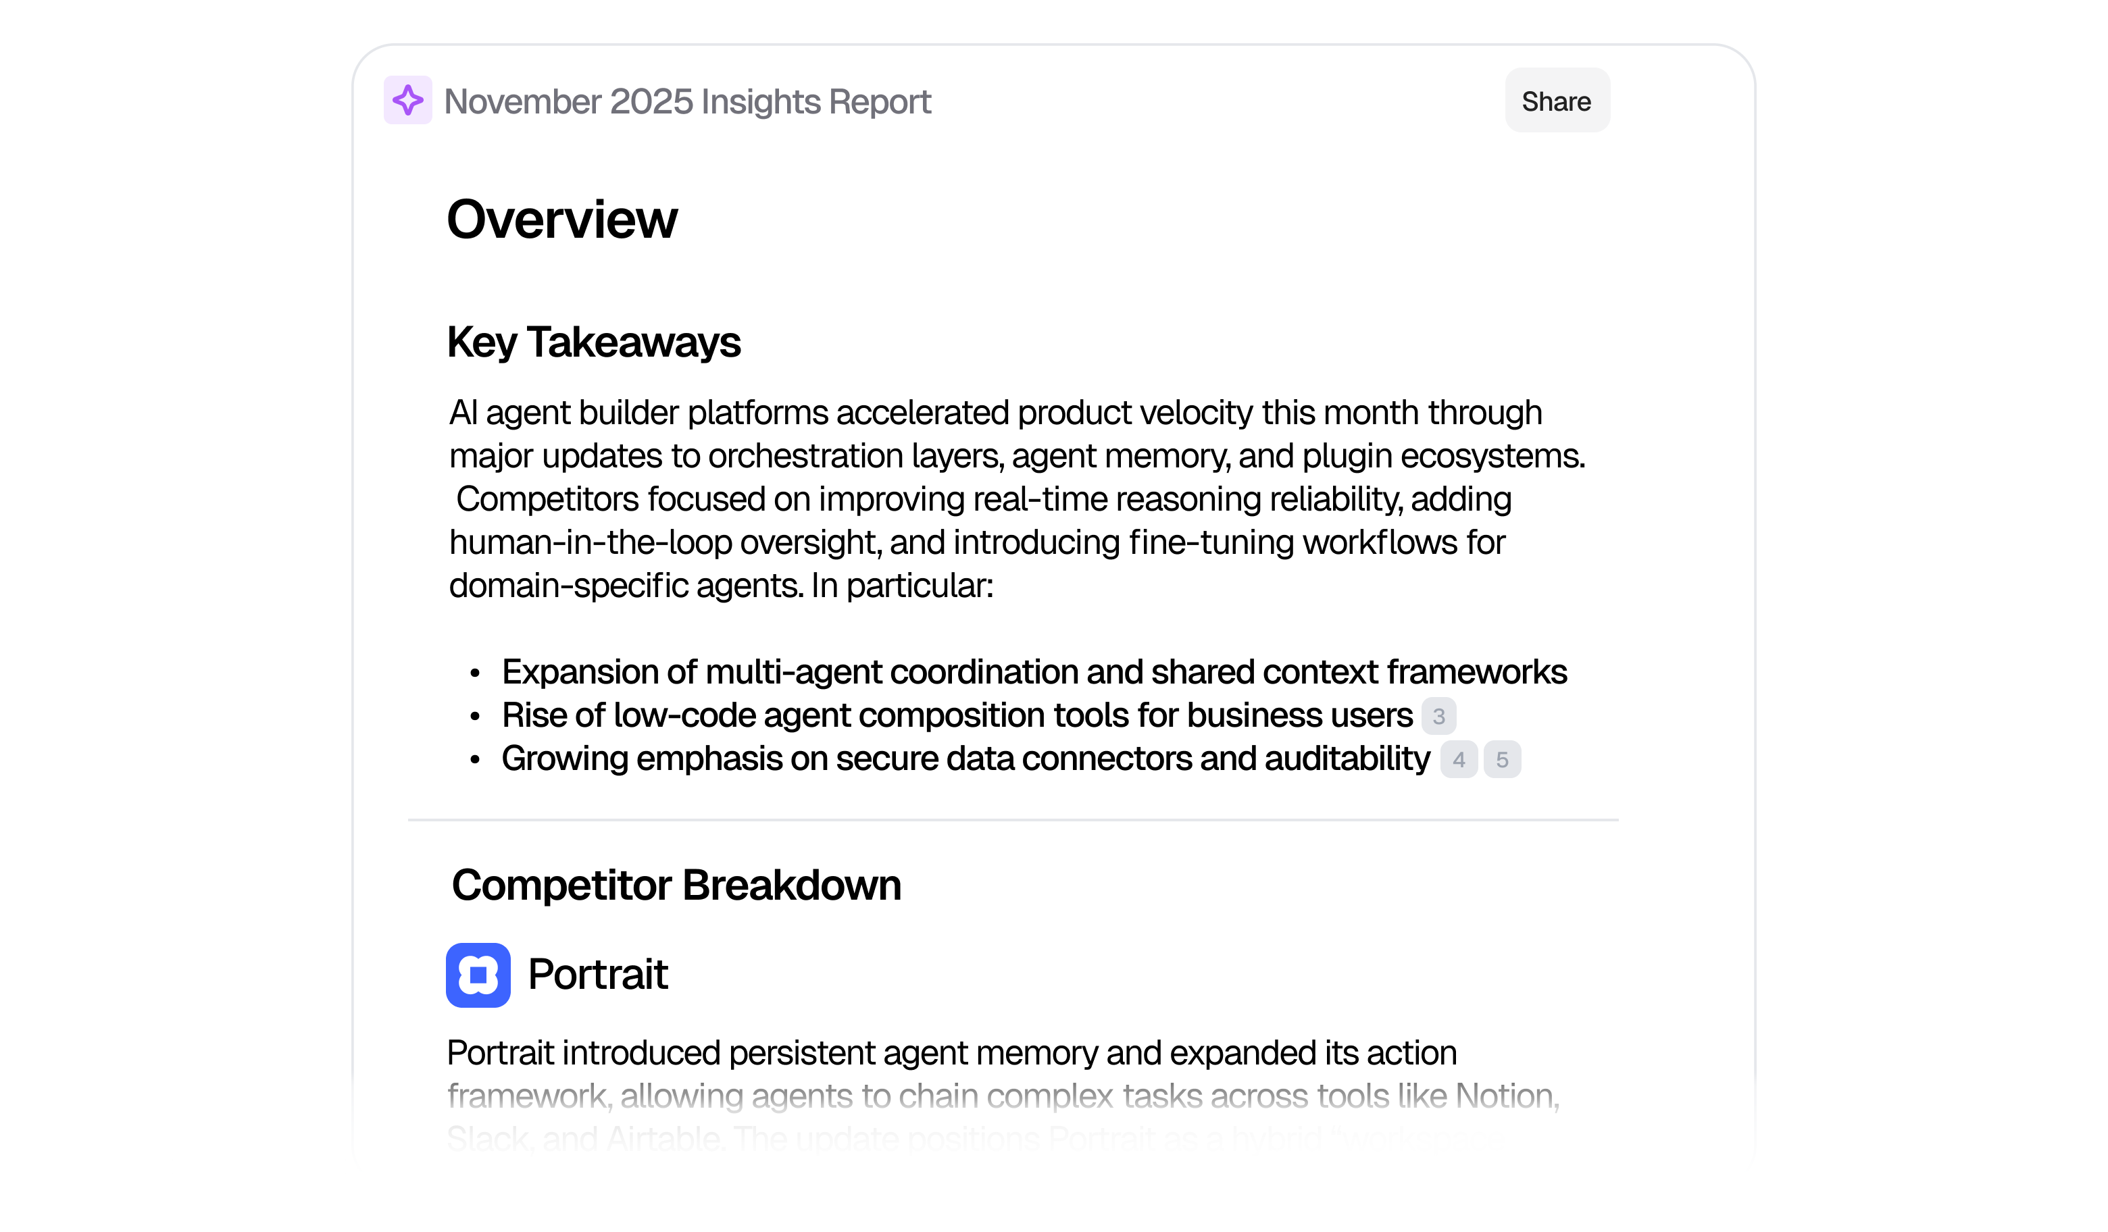This screenshot has height=1232, width=2108.
Task: Click the purple sparkle report icon
Action: point(408,101)
